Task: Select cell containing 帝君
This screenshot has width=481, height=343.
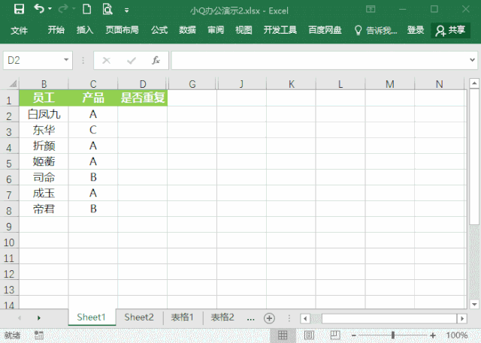Action: tap(44, 209)
